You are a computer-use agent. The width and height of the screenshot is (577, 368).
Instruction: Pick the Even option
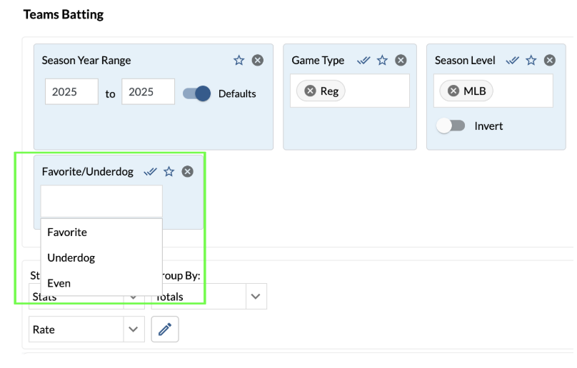59,283
